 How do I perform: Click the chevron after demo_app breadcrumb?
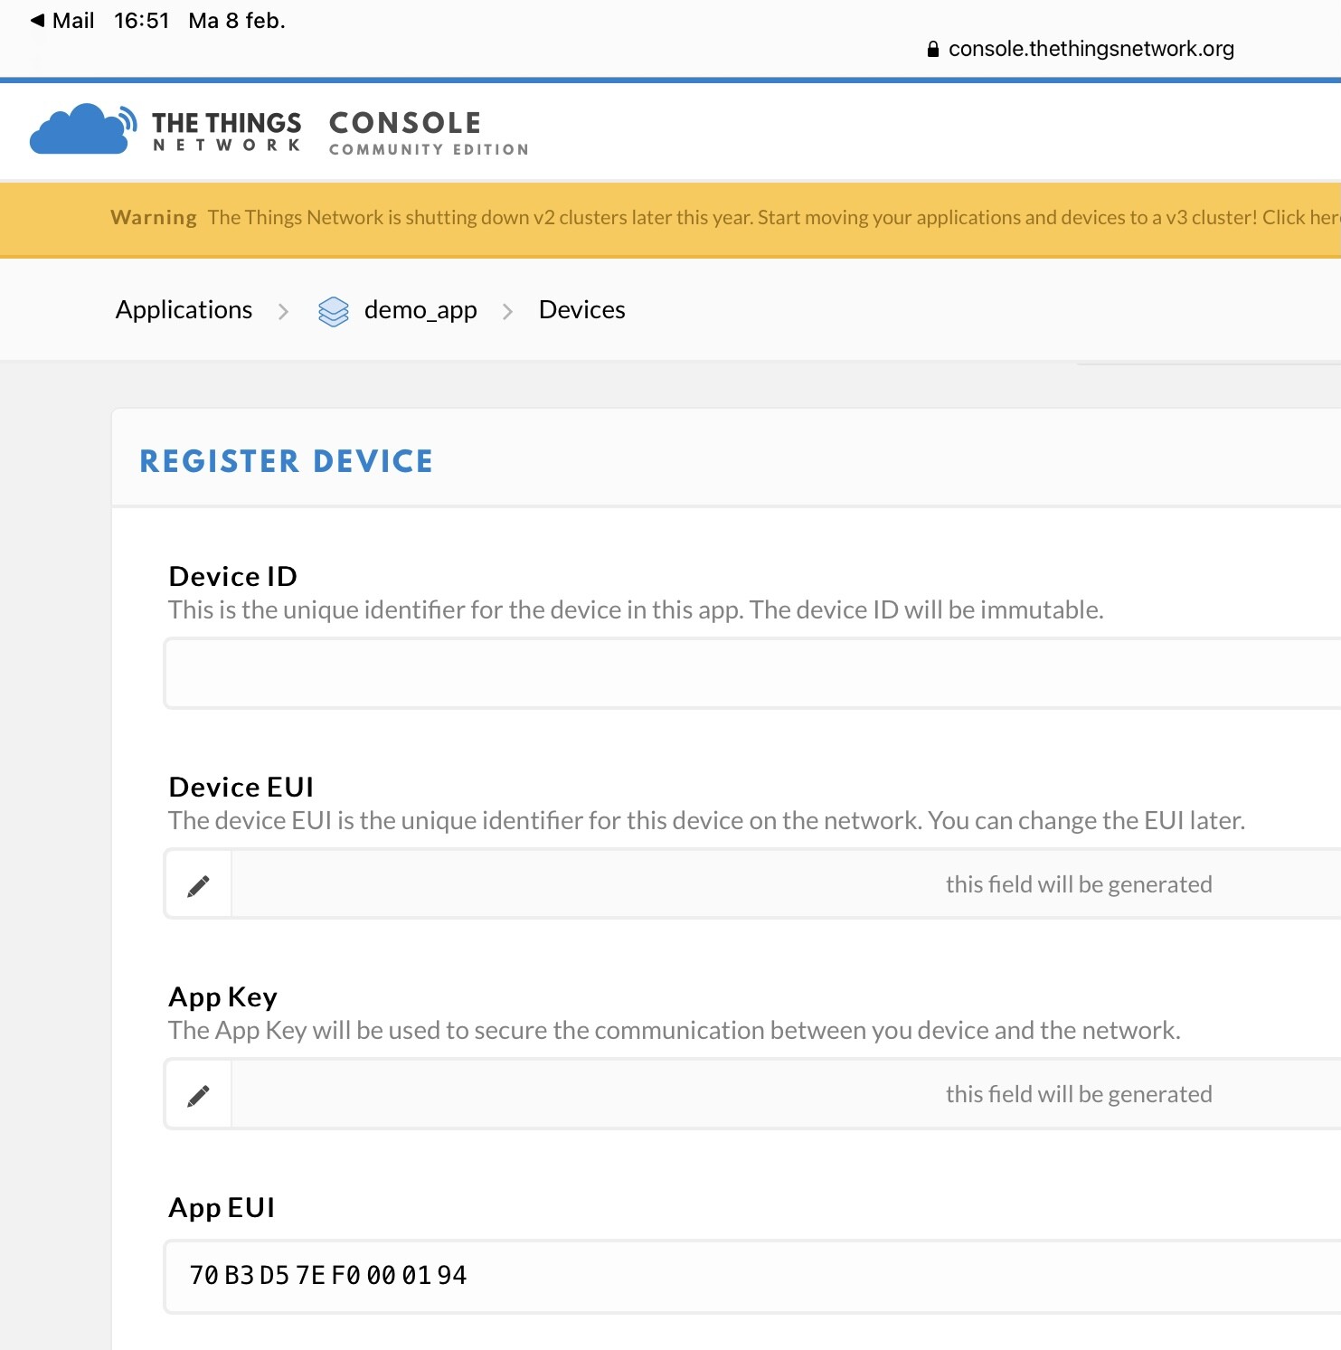507,311
